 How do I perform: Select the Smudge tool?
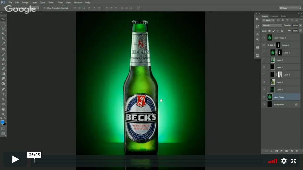[3, 79]
